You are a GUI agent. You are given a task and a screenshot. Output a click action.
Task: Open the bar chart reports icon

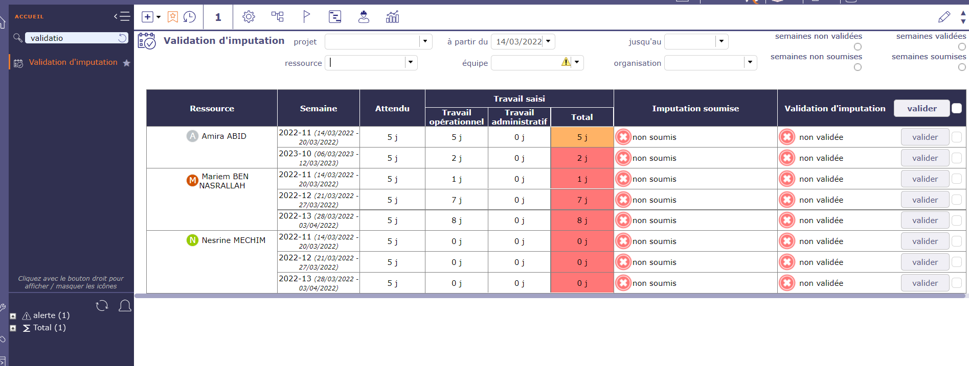pyautogui.click(x=392, y=17)
